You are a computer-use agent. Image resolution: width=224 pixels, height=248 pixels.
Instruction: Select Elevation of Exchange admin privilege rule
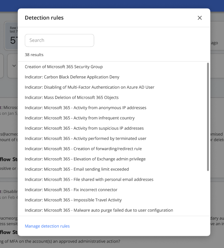tap(85, 159)
